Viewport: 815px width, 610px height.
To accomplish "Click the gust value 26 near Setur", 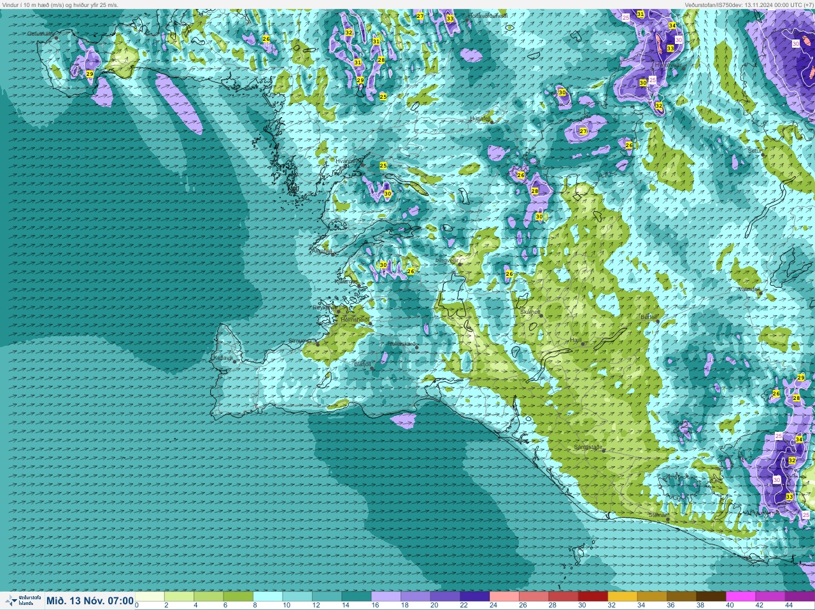I will [x=629, y=146].
